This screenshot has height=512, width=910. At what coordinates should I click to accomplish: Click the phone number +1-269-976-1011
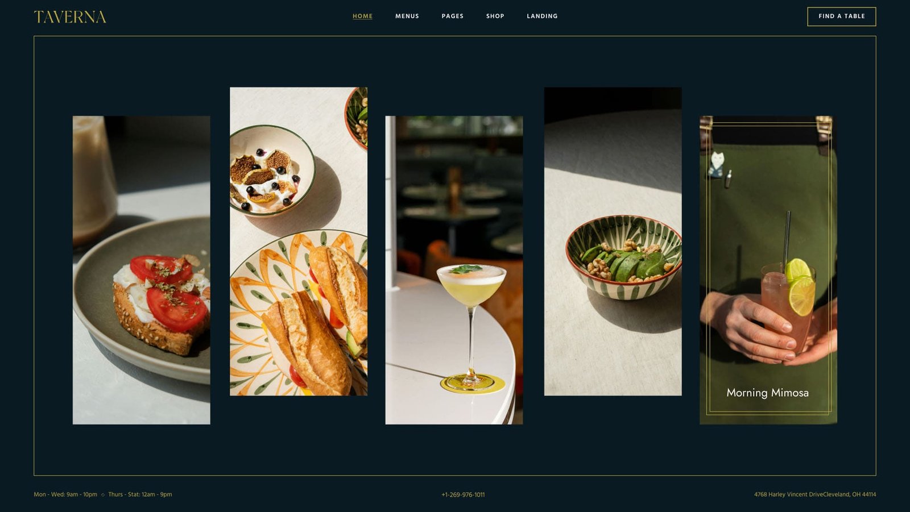coord(463,494)
